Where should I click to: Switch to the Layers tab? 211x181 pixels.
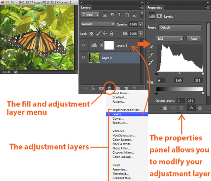[x=85, y=7]
